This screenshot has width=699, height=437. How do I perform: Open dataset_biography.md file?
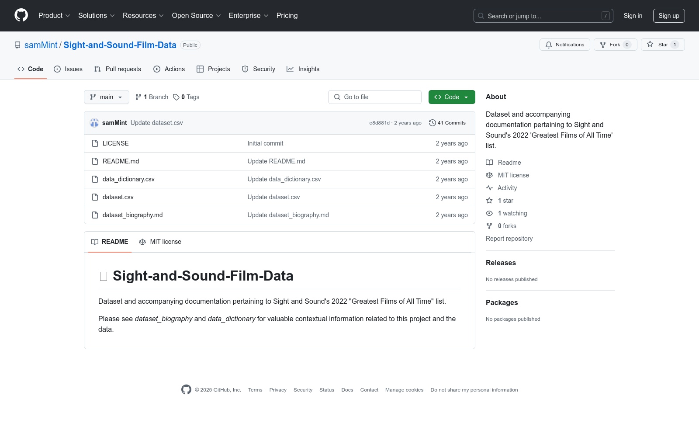pos(132,215)
